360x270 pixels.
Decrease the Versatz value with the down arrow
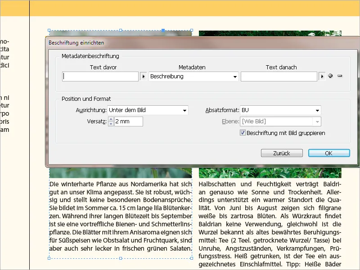click(111, 124)
